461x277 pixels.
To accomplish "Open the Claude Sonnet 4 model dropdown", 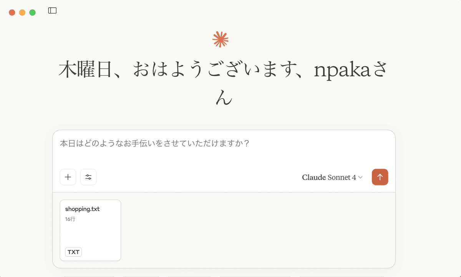I will 332,177.
